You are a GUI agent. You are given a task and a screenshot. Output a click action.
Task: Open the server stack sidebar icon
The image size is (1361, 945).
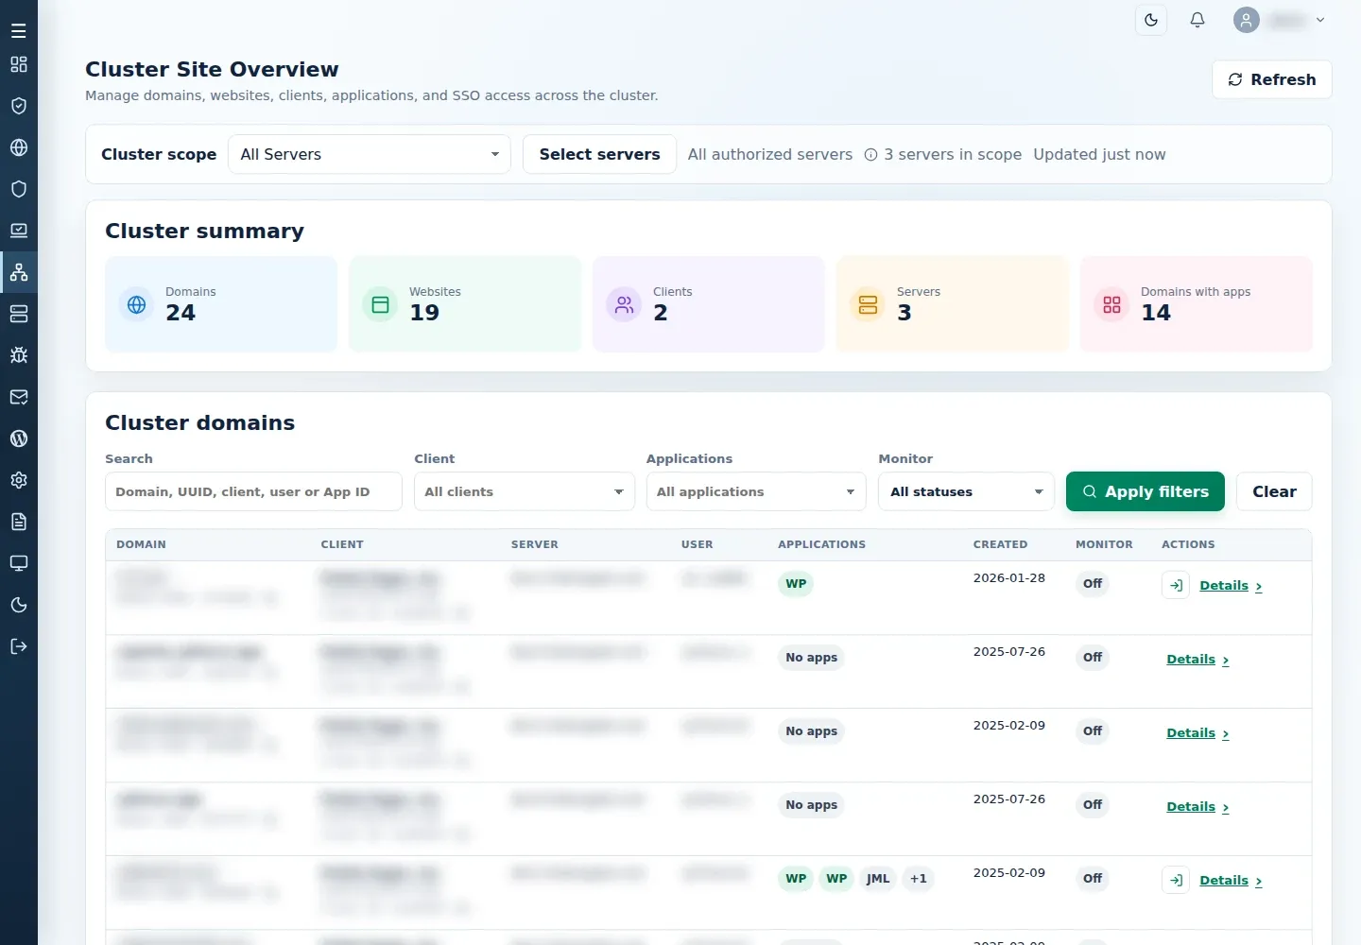click(x=19, y=314)
